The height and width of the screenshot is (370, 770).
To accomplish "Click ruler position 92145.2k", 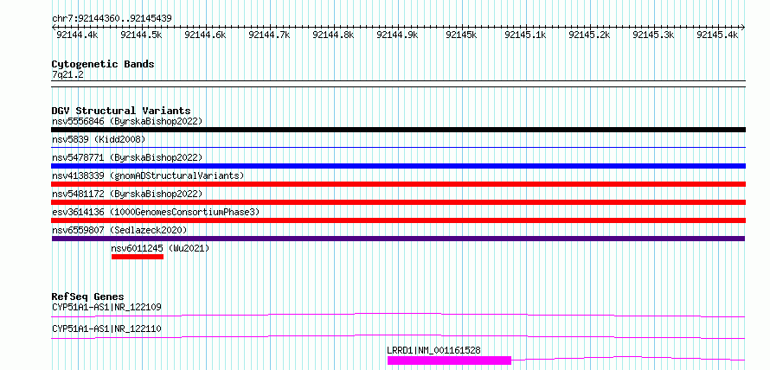I will (x=589, y=35).
